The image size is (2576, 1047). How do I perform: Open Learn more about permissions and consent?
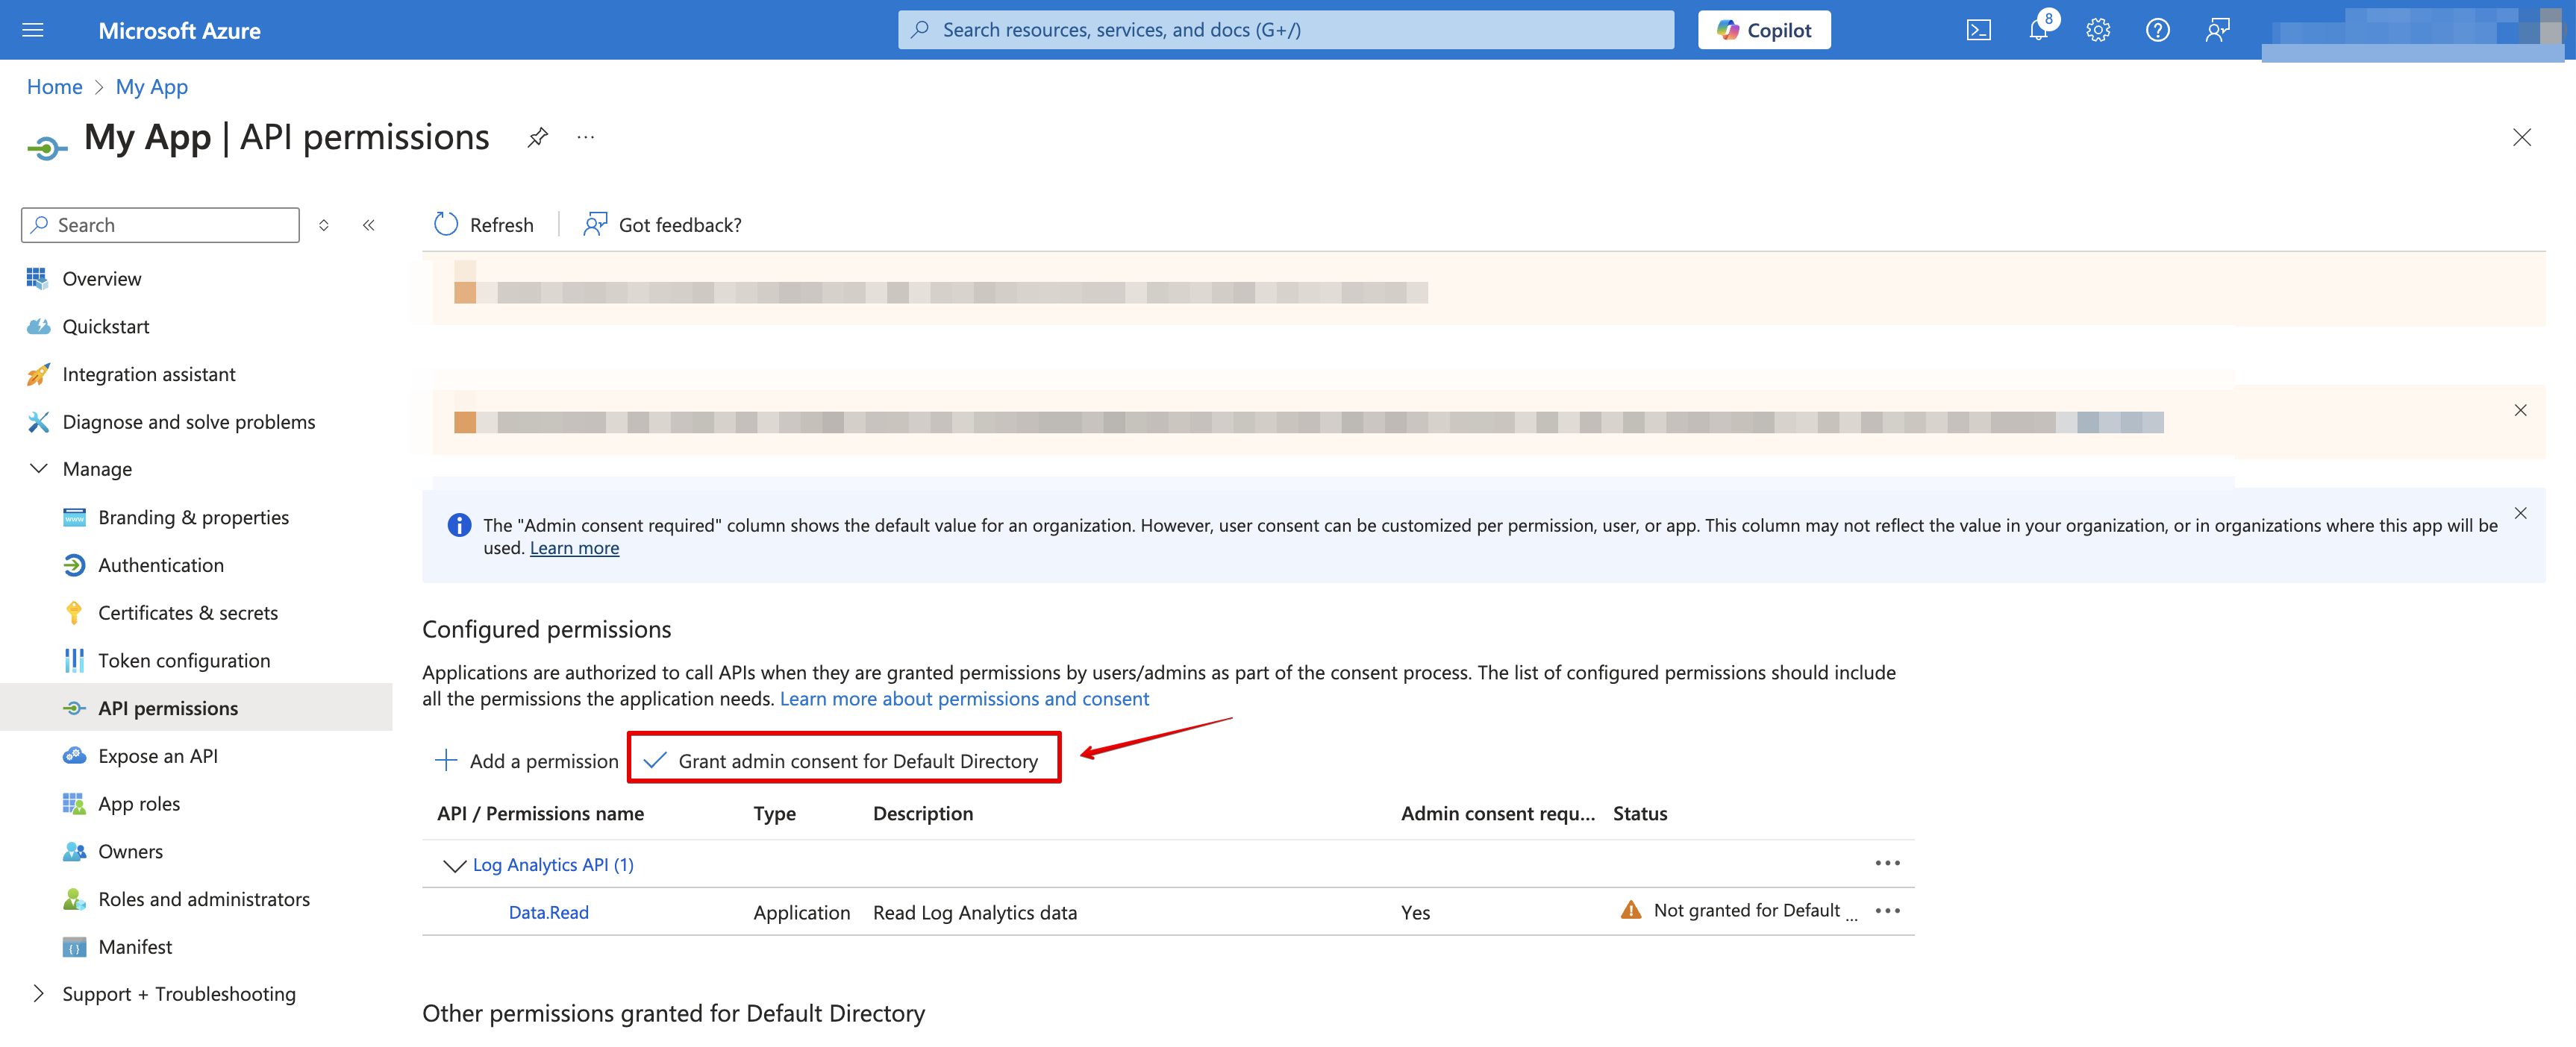click(964, 699)
